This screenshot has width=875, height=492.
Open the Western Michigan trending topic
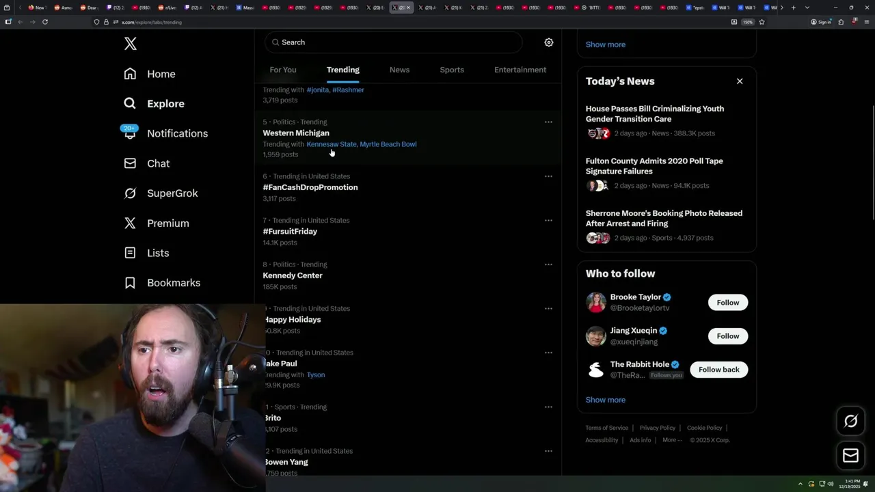pos(296,133)
